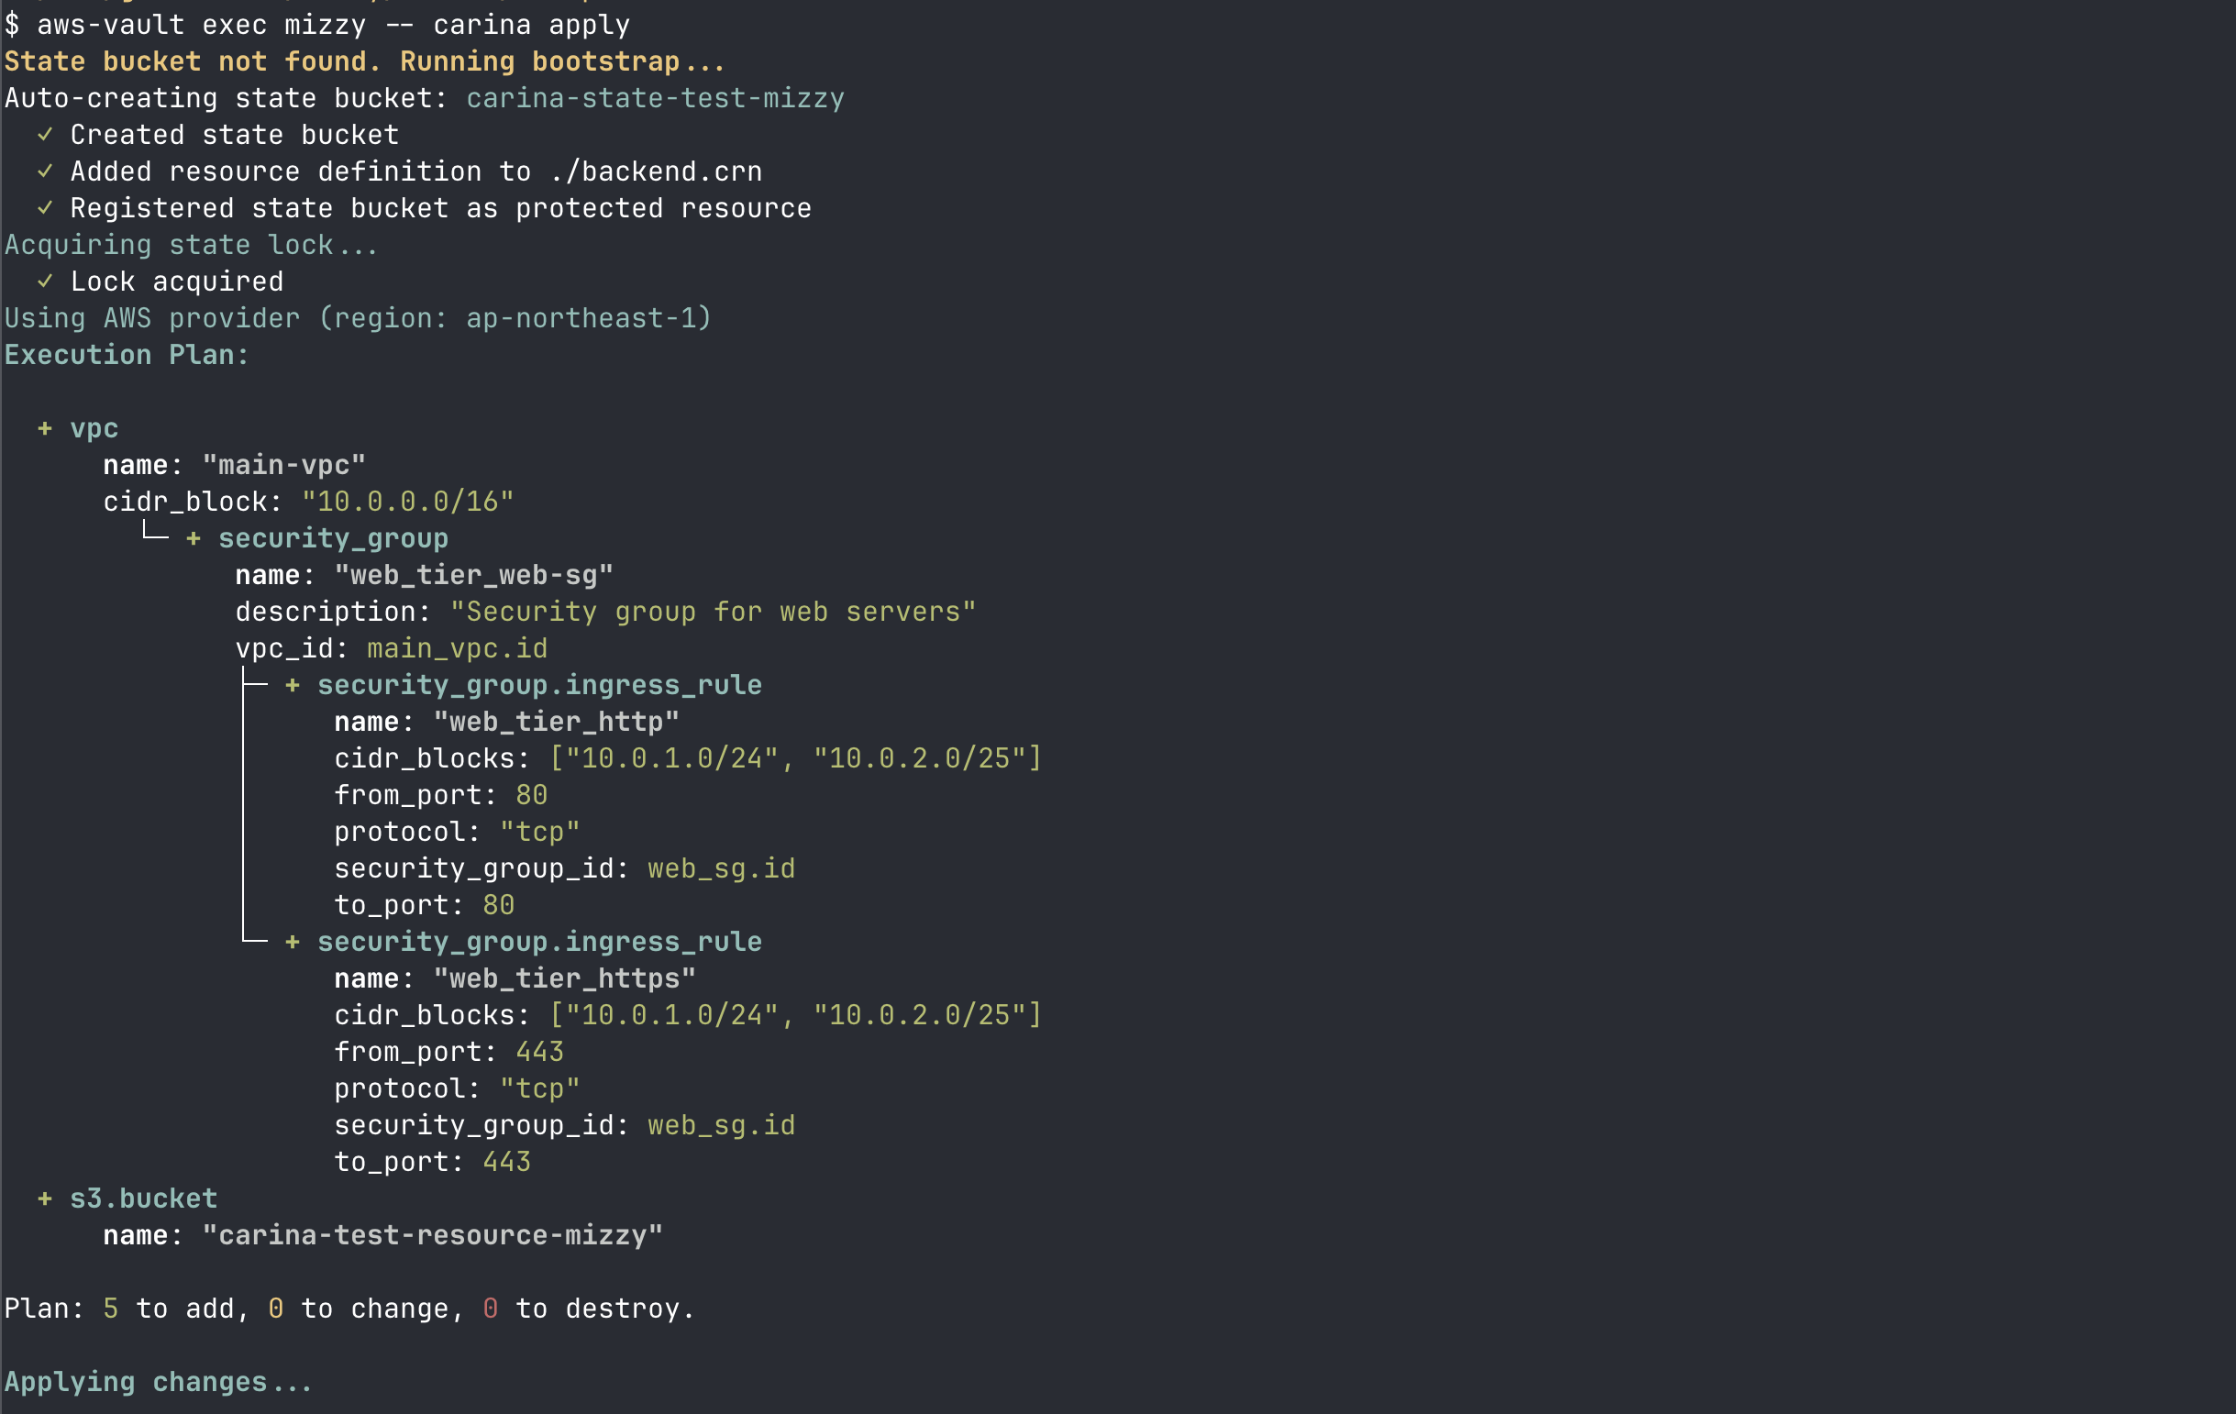Click the "web_tier_https" rule name
The image size is (2236, 1414).
point(565,978)
